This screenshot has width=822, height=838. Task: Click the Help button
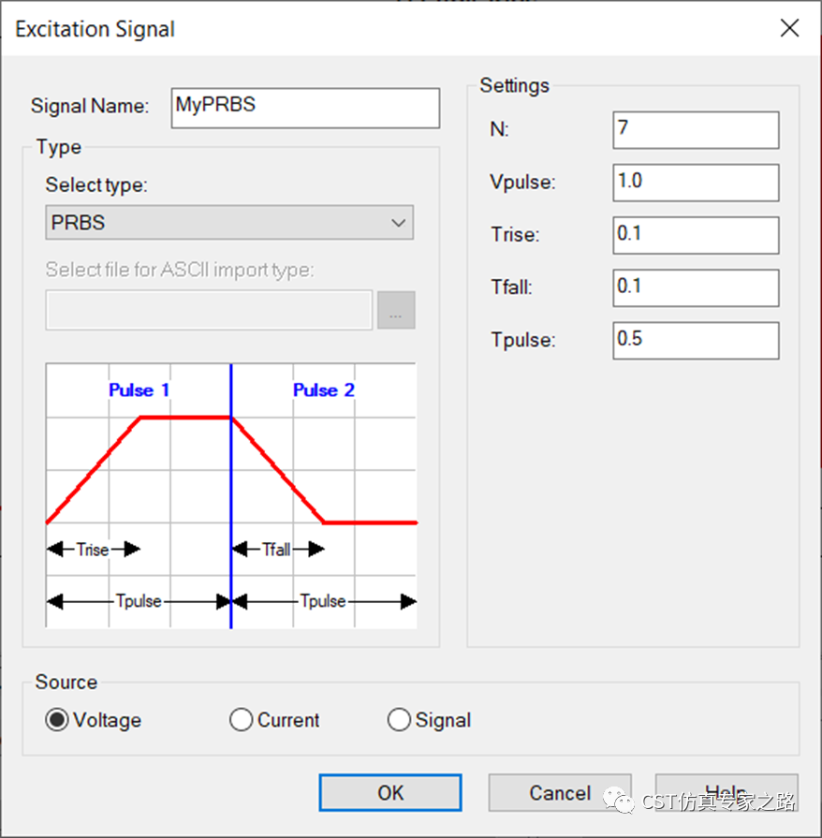pyautogui.click(x=726, y=791)
